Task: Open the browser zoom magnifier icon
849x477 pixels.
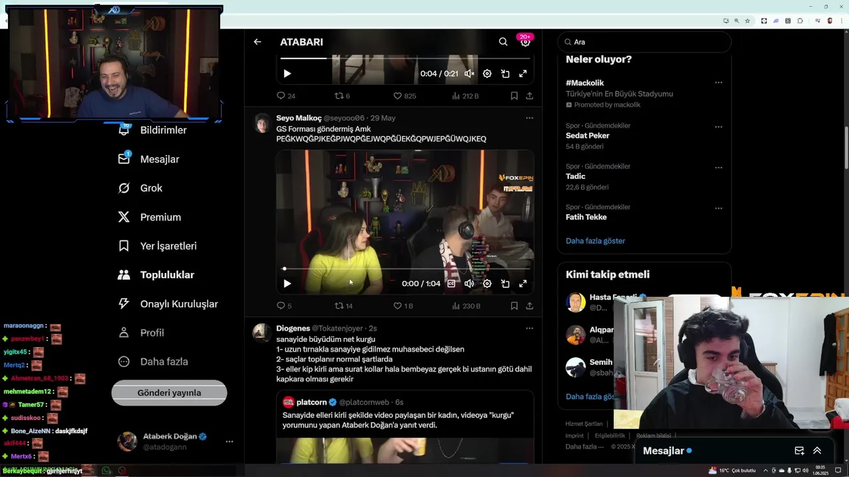Action: pyautogui.click(x=736, y=21)
